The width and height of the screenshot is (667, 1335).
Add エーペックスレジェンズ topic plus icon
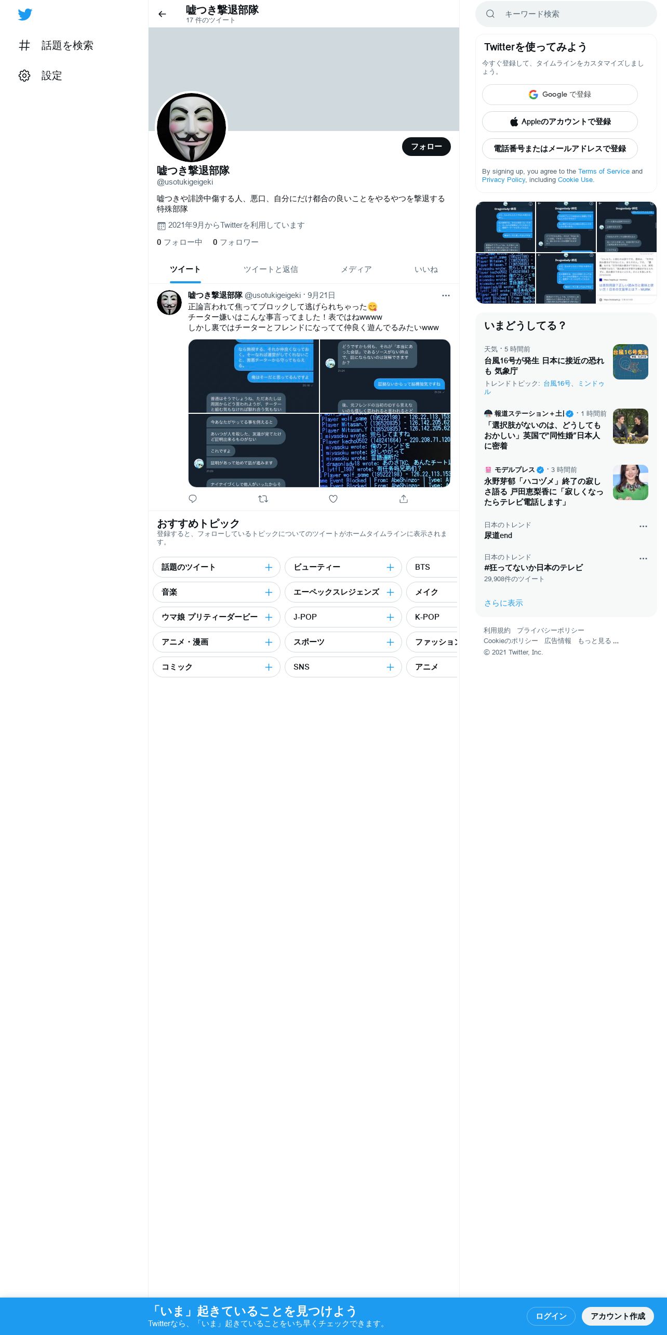pos(390,592)
